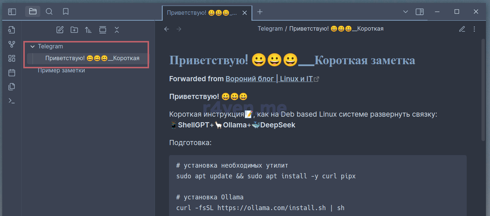This screenshot has width=490, height=216.
Task: Navigate back with the left arrow
Action: tap(167, 29)
